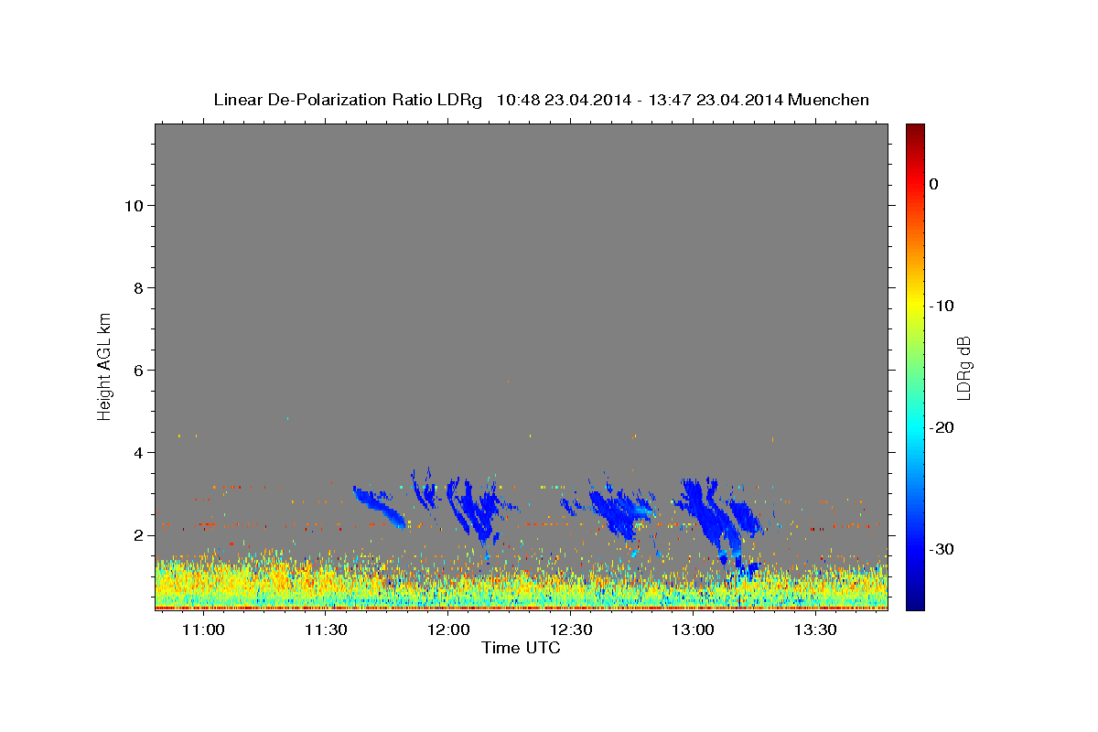Click the 13:30 time tick label
This screenshot has height=732, width=1098.
pyautogui.click(x=814, y=630)
